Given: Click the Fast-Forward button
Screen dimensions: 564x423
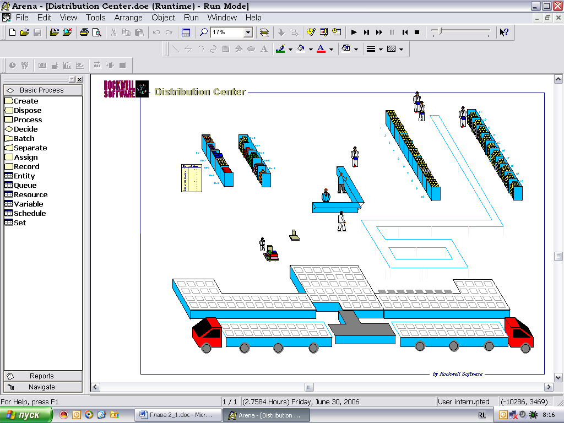Looking at the screenshot, I should [x=379, y=32].
